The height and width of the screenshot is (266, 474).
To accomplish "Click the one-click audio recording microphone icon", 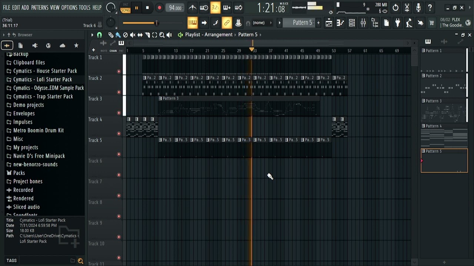I will pyautogui.click(x=418, y=7).
